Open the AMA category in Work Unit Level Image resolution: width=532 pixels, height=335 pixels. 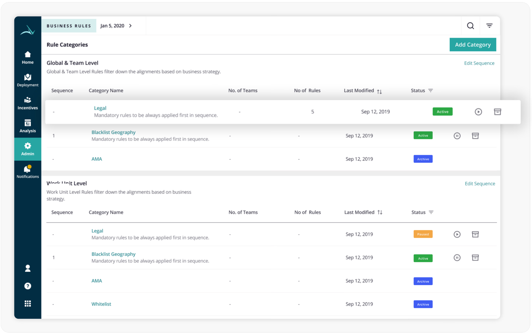[97, 281]
